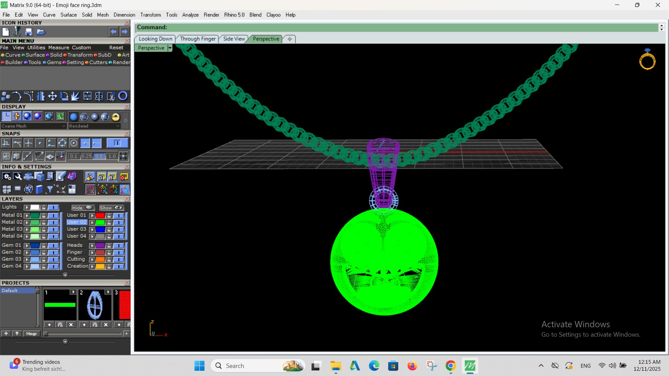Select the Mirror tool in the main toolbar

tap(41, 96)
